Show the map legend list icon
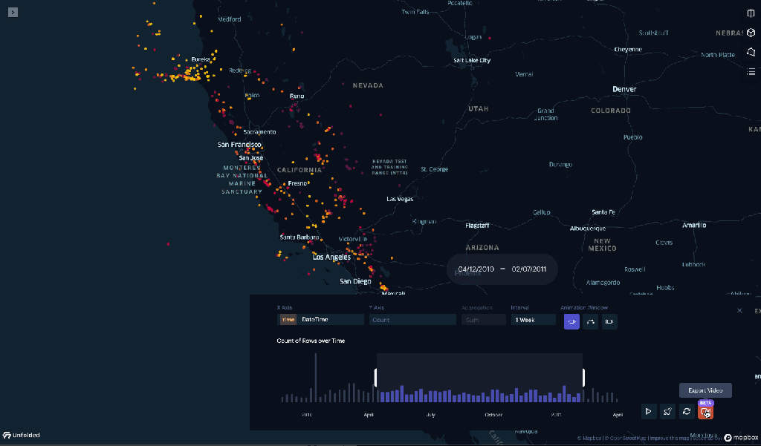 coord(751,72)
